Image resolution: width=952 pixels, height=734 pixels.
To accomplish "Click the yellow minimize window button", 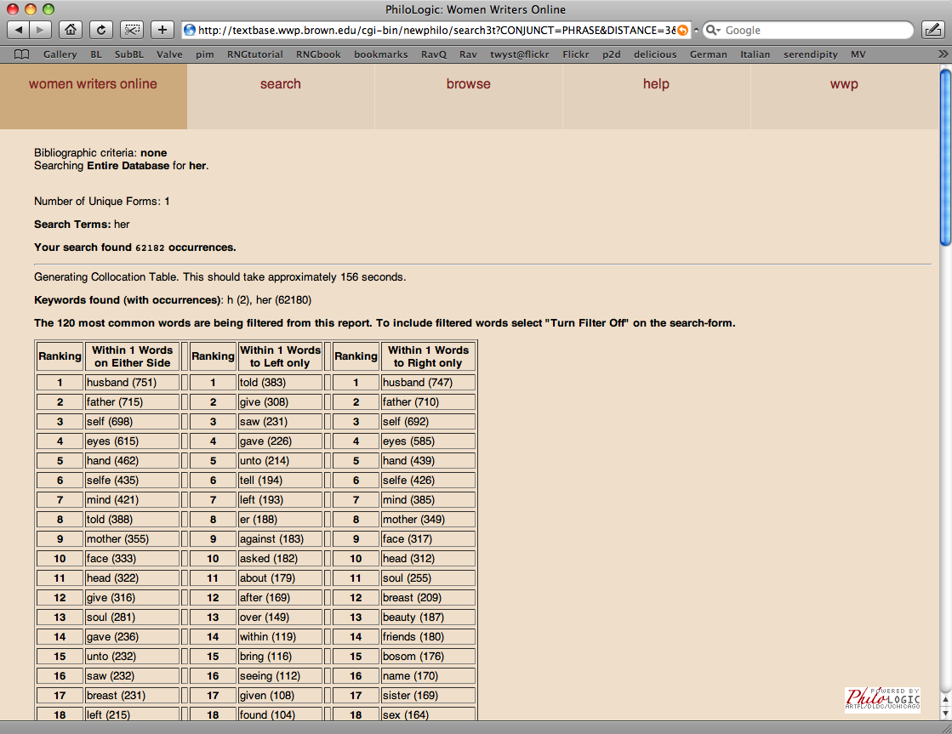I will (x=31, y=9).
